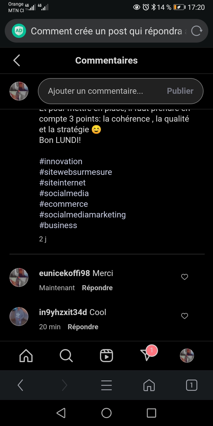Go back from Commentaires with arrow
This screenshot has height=426, width=213.
(x=17, y=60)
